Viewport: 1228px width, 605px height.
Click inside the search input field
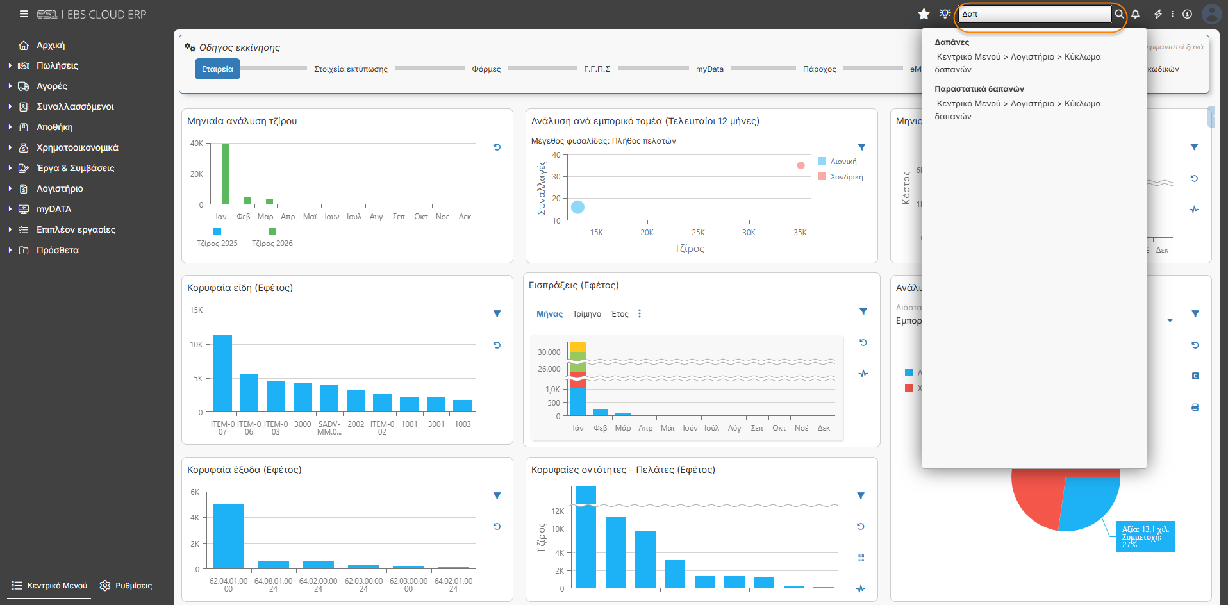coord(1034,14)
